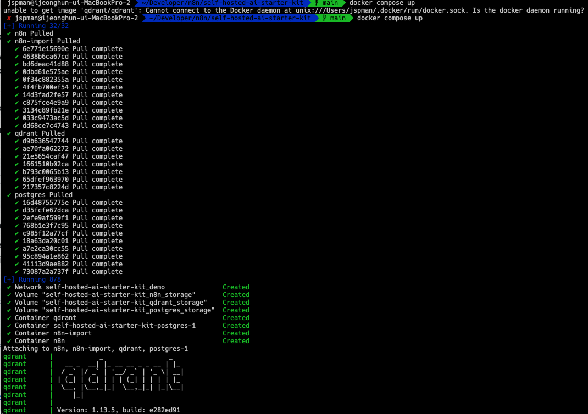The image size is (588, 414).
Task: Click the postgres_storage volume name
Action: [x=128, y=310]
